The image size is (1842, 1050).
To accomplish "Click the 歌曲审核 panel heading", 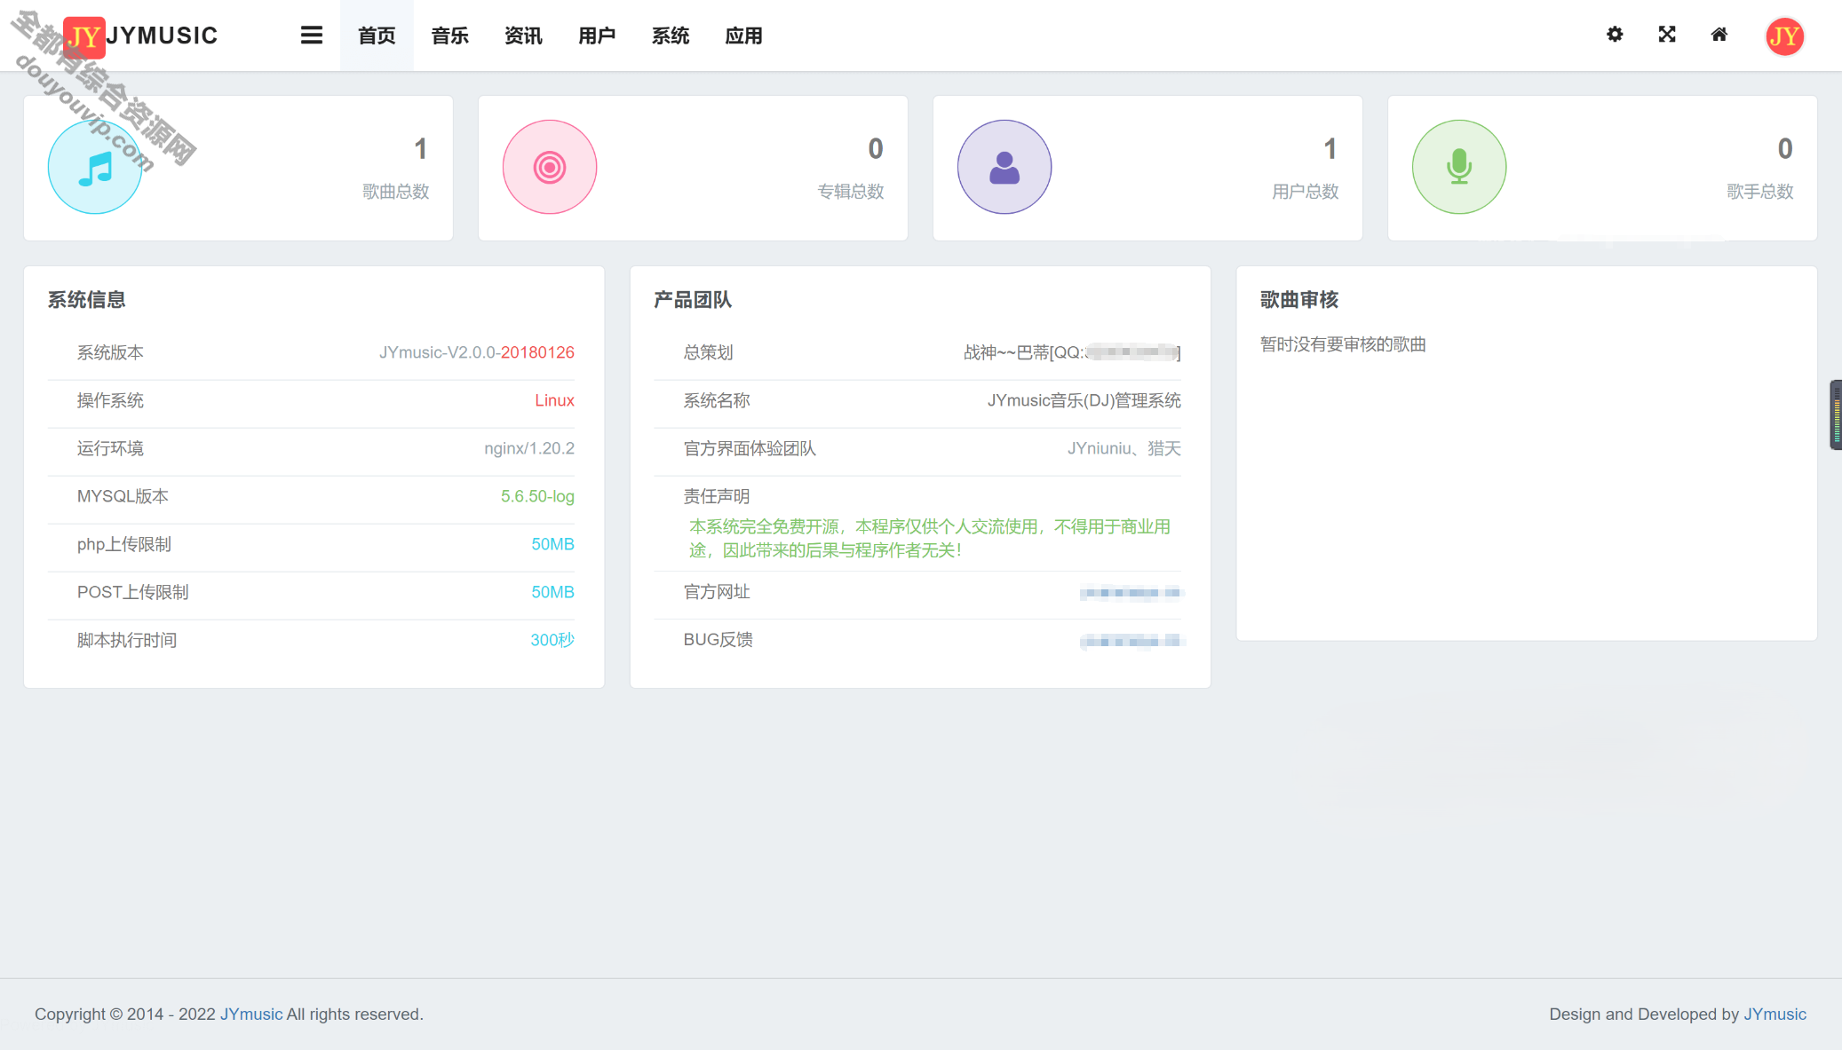I will point(1299,300).
